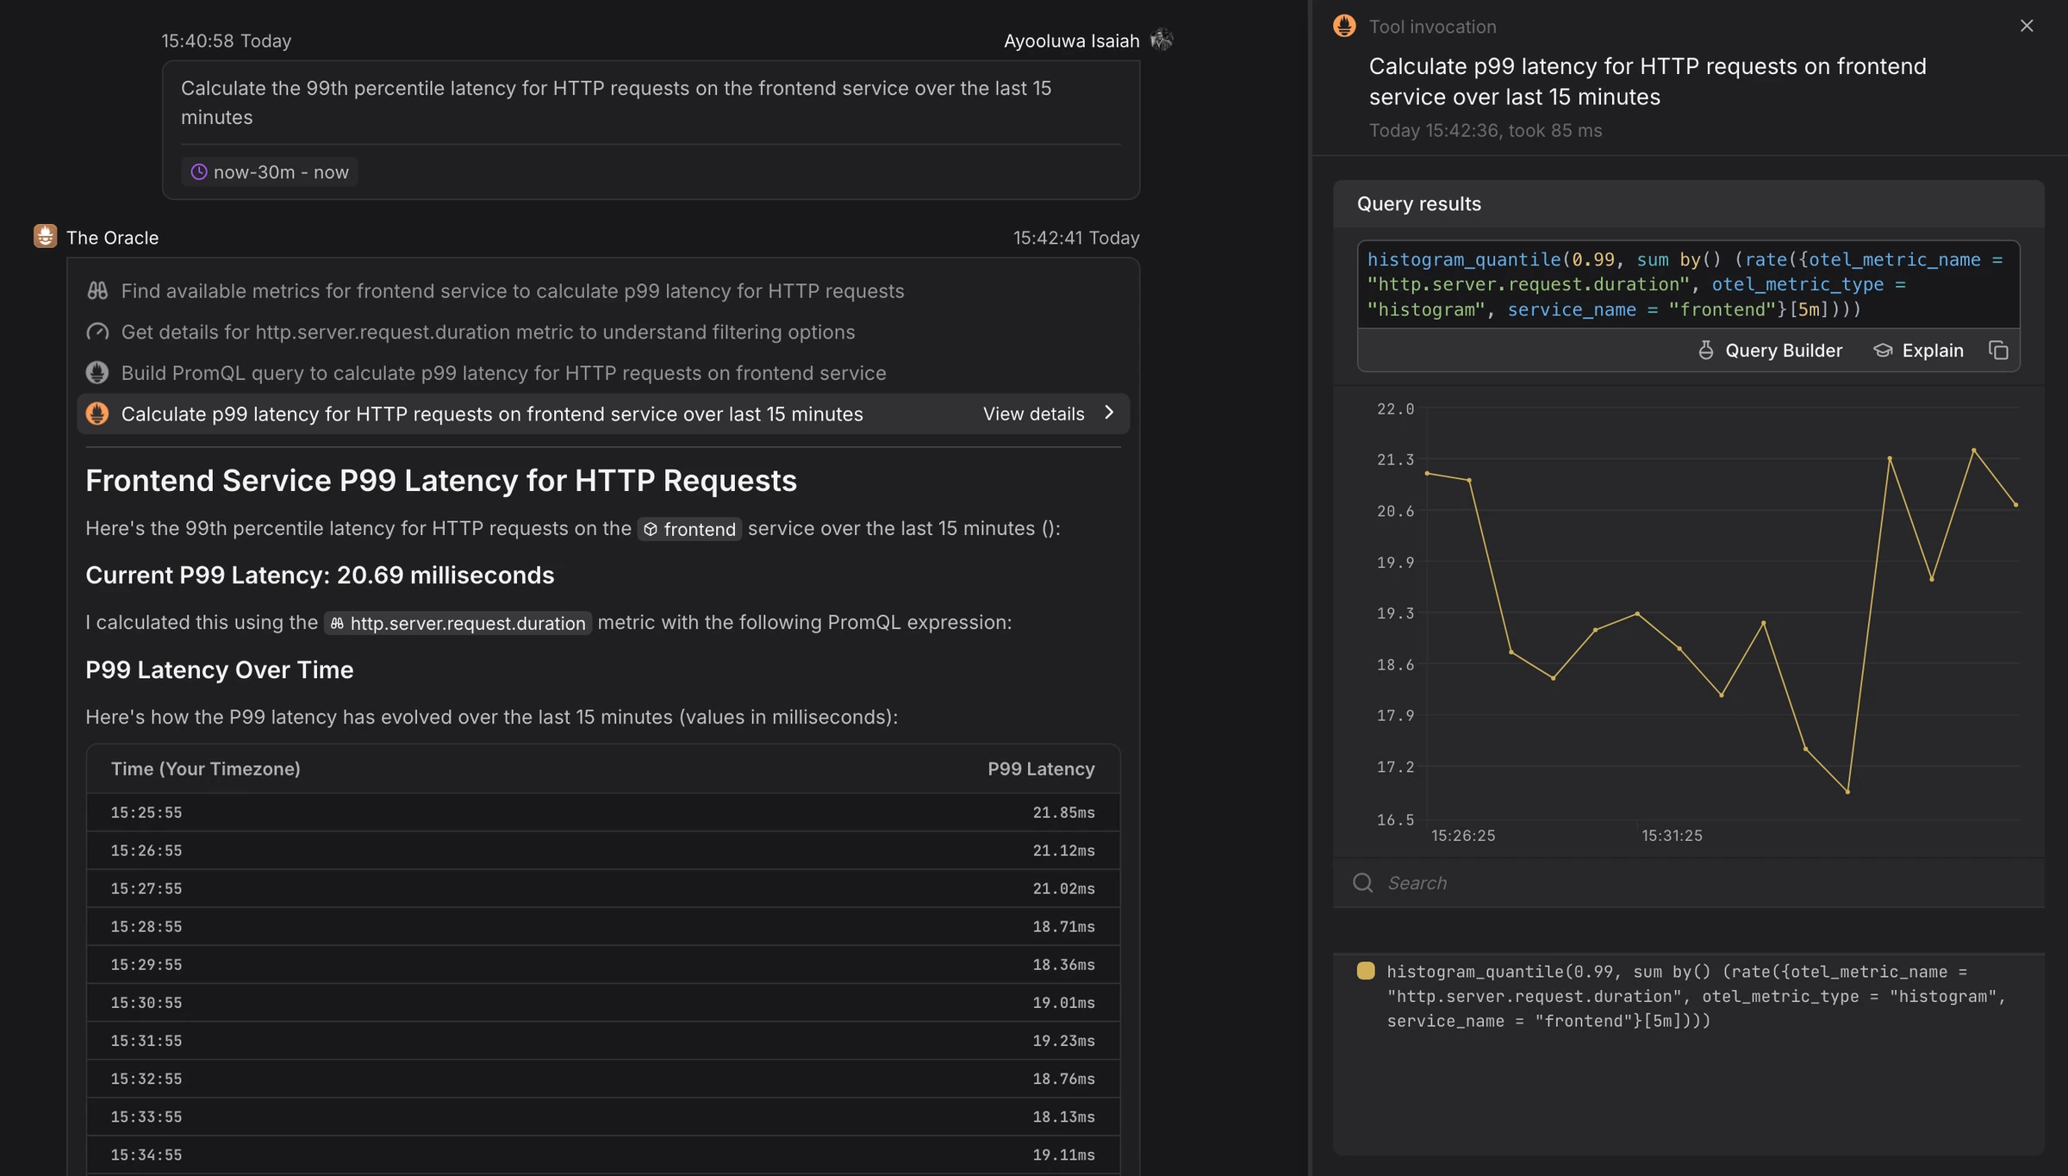
Task: Click the 15:25:55 table row
Action: [x=603, y=812]
